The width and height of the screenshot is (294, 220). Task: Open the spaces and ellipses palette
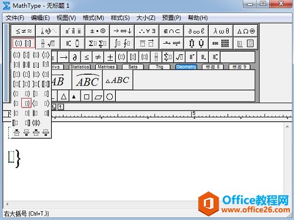tap(48, 31)
